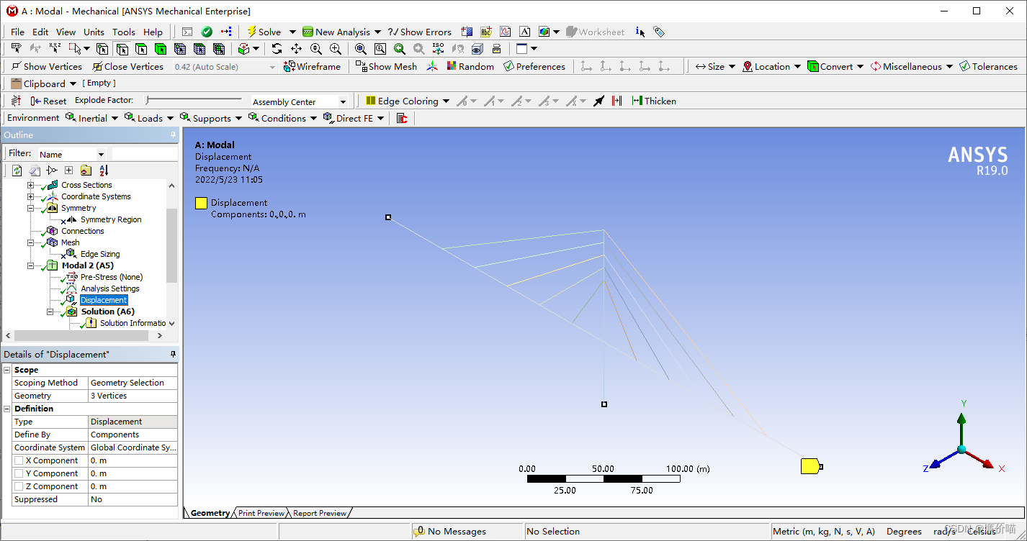
Task: Click the Export icon on Environment toolbar
Action: point(402,118)
